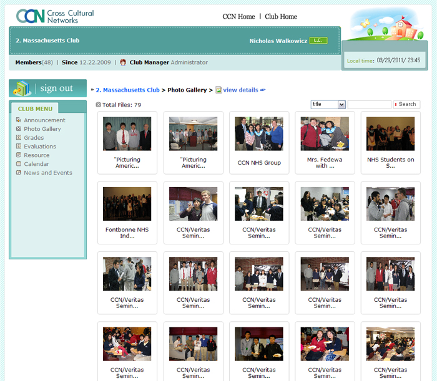
Task: Open Grades in club menu
Action: point(34,137)
